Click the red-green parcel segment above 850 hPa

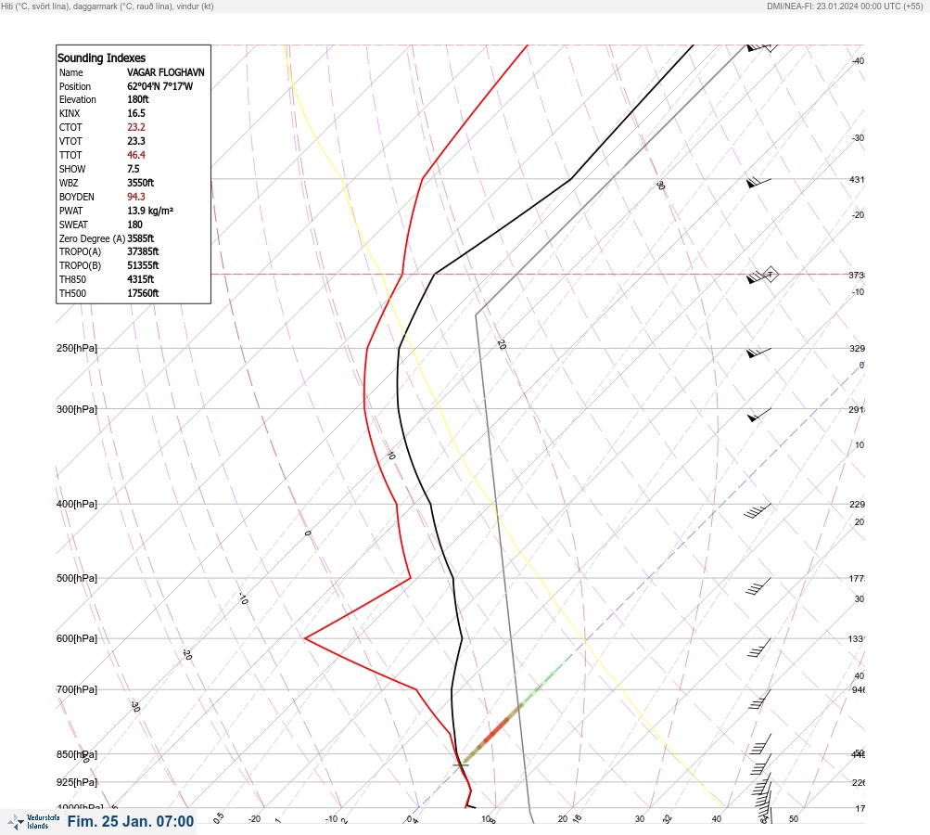point(493,733)
